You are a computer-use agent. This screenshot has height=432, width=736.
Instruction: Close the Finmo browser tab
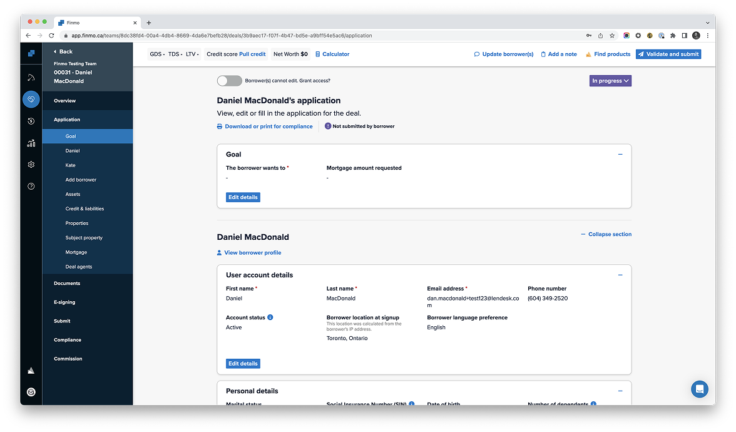(x=135, y=23)
